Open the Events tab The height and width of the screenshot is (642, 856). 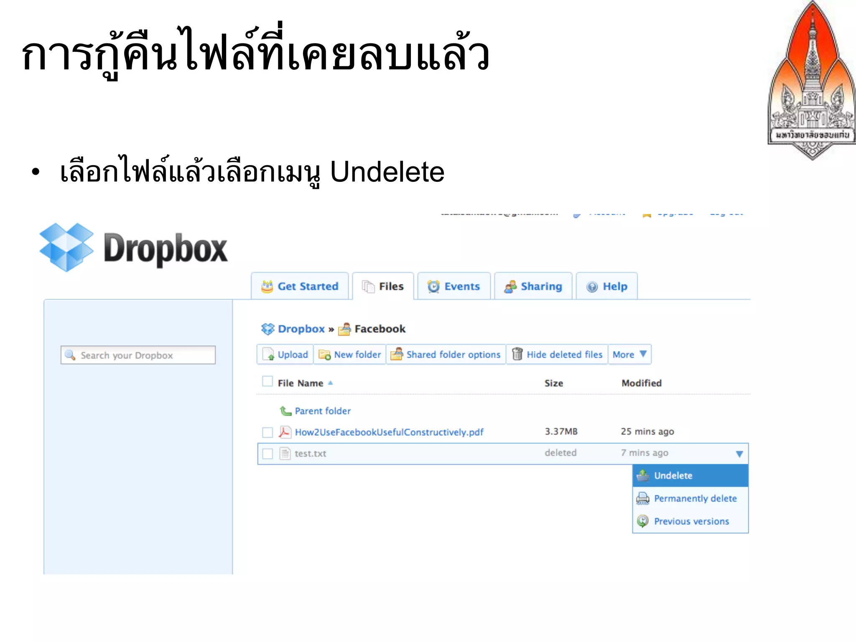click(x=454, y=286)
